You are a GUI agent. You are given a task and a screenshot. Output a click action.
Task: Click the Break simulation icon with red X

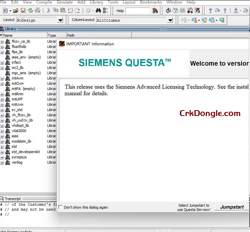(198, 11)
